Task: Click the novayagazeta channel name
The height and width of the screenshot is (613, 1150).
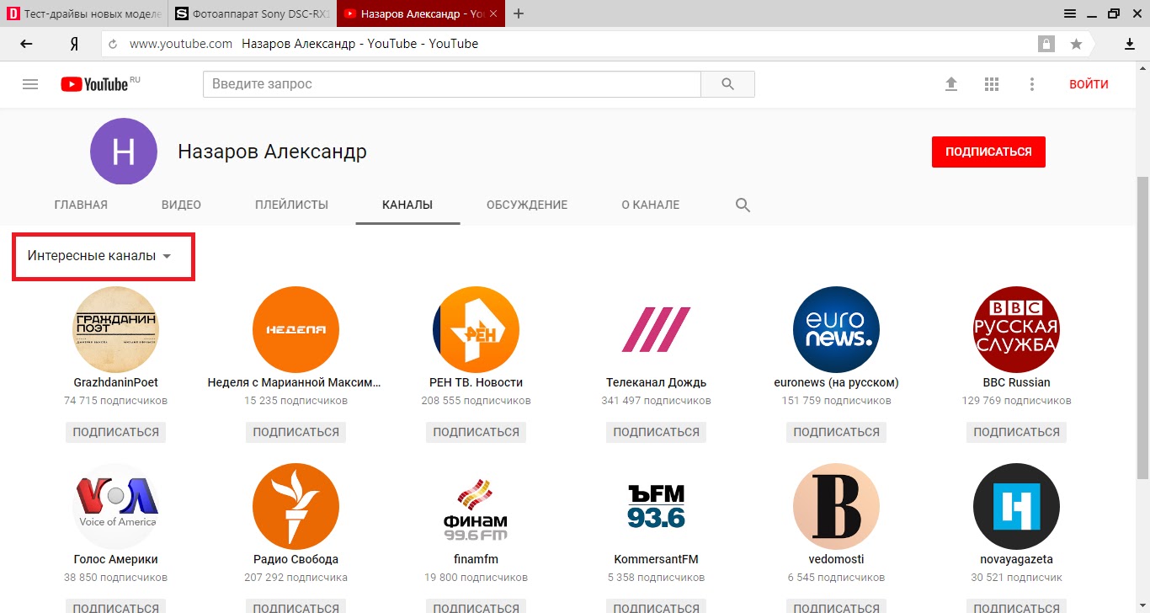Action: coord(1016,559)
